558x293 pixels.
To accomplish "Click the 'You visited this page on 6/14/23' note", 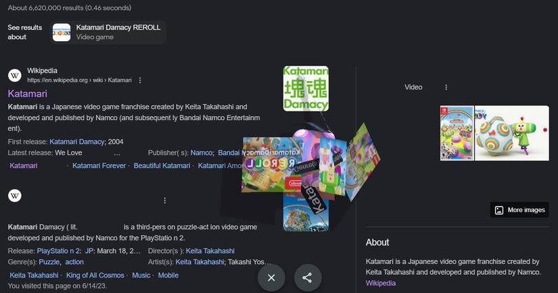I will click(x=57, y=286).
